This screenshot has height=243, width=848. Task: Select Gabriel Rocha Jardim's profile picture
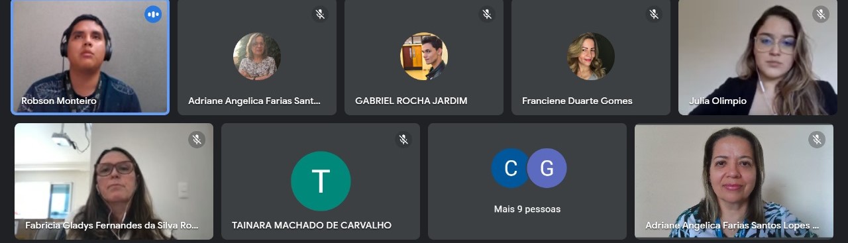click(424, 56)
